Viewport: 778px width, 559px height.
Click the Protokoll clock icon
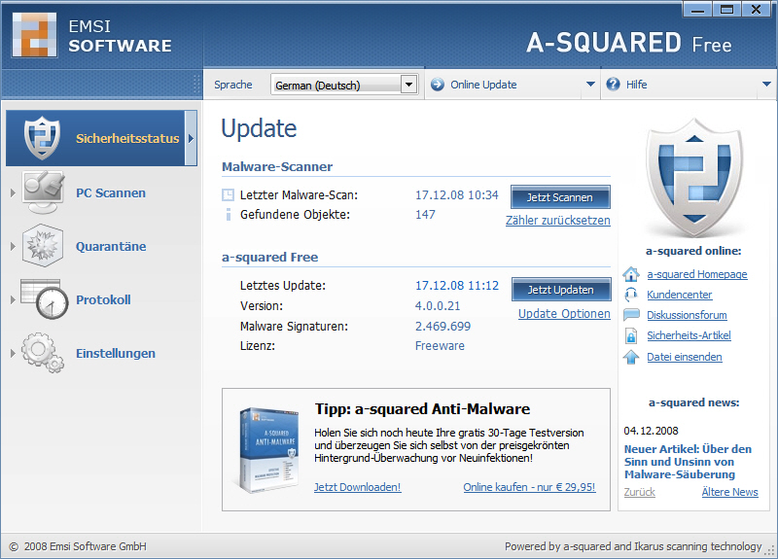click(43, 299)
